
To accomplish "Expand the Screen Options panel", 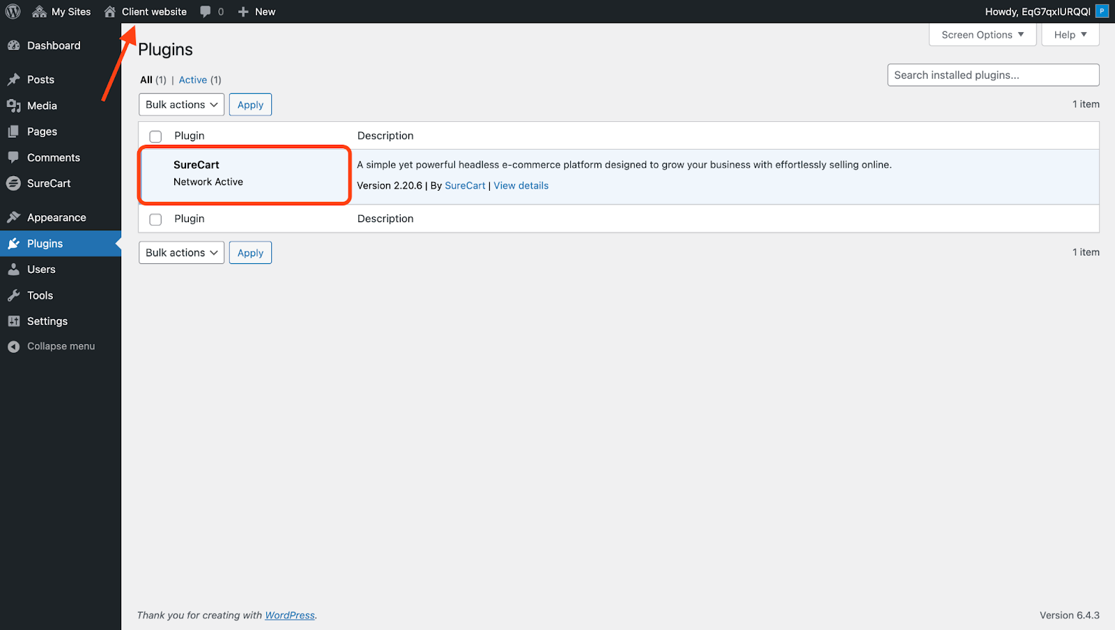I will click(982, 34).
